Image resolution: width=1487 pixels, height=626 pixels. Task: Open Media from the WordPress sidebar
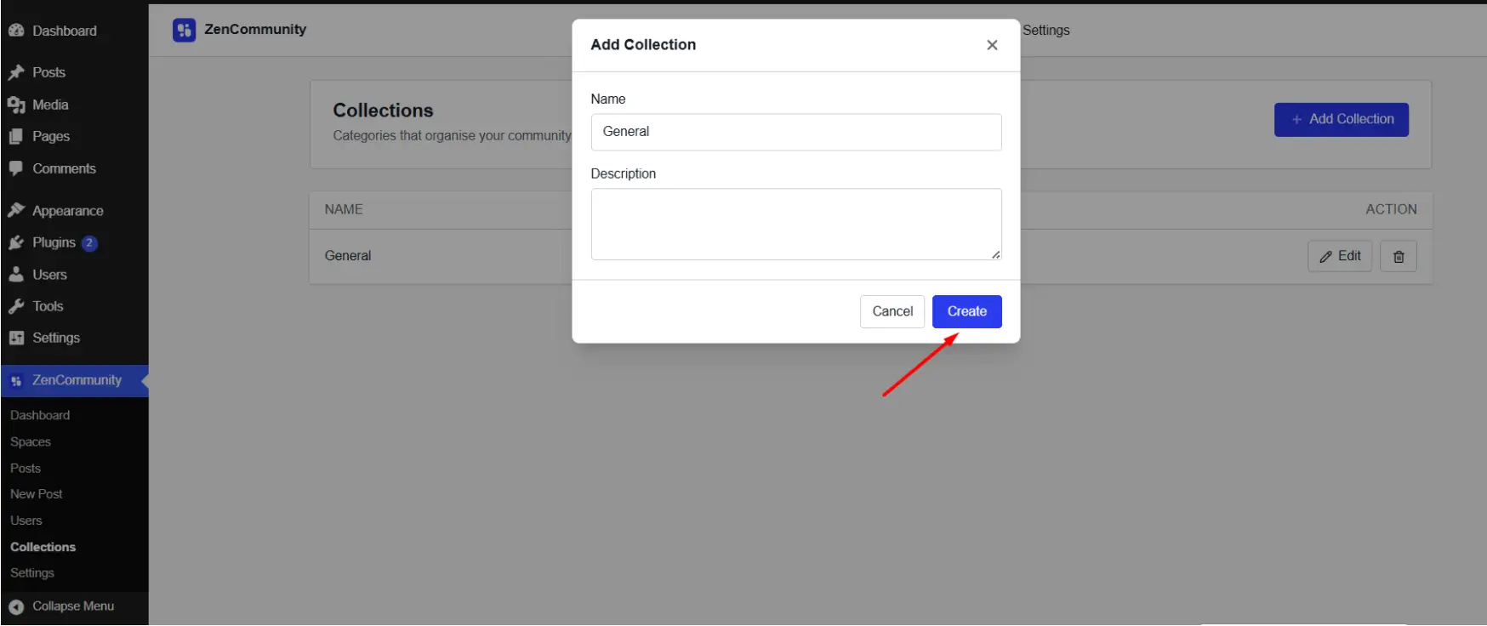coord(50,105)
